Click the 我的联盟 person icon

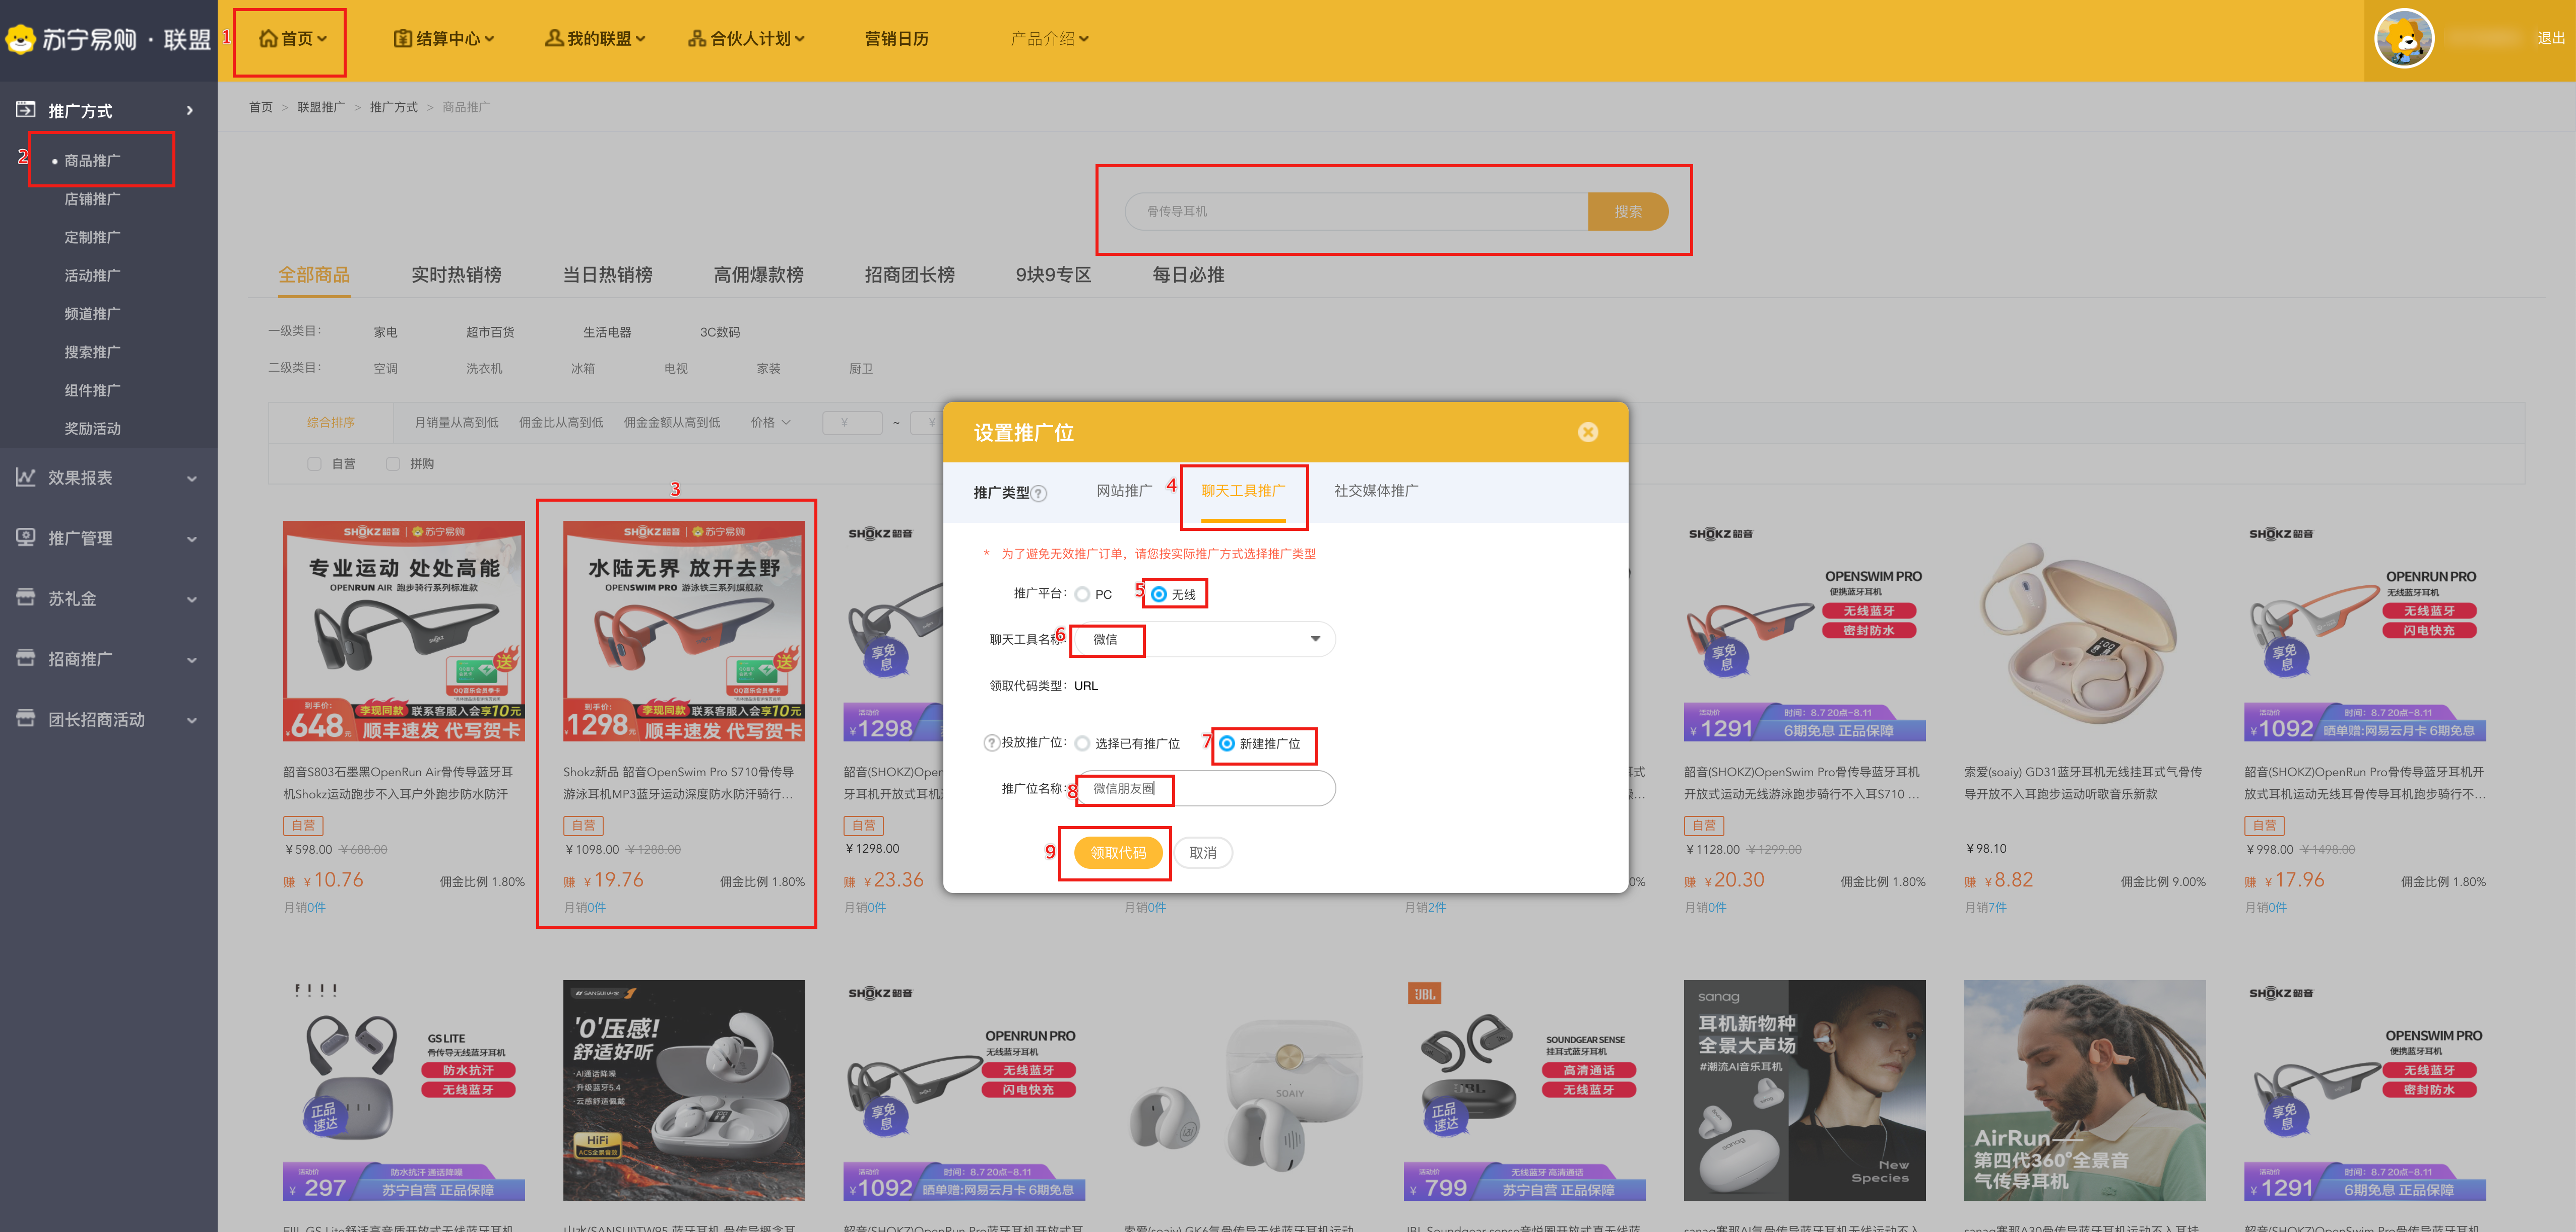[x=554, y=38]
